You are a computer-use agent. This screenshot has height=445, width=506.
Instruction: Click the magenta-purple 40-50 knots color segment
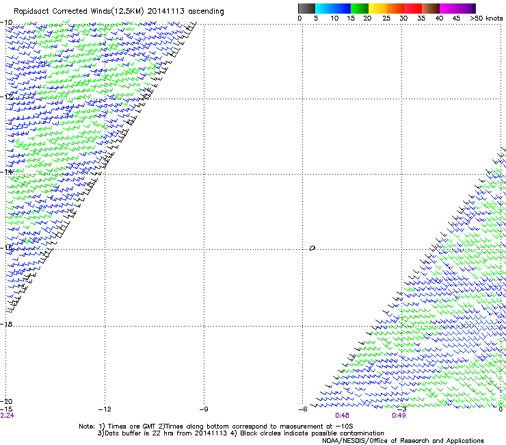click(x=457, y=8)
